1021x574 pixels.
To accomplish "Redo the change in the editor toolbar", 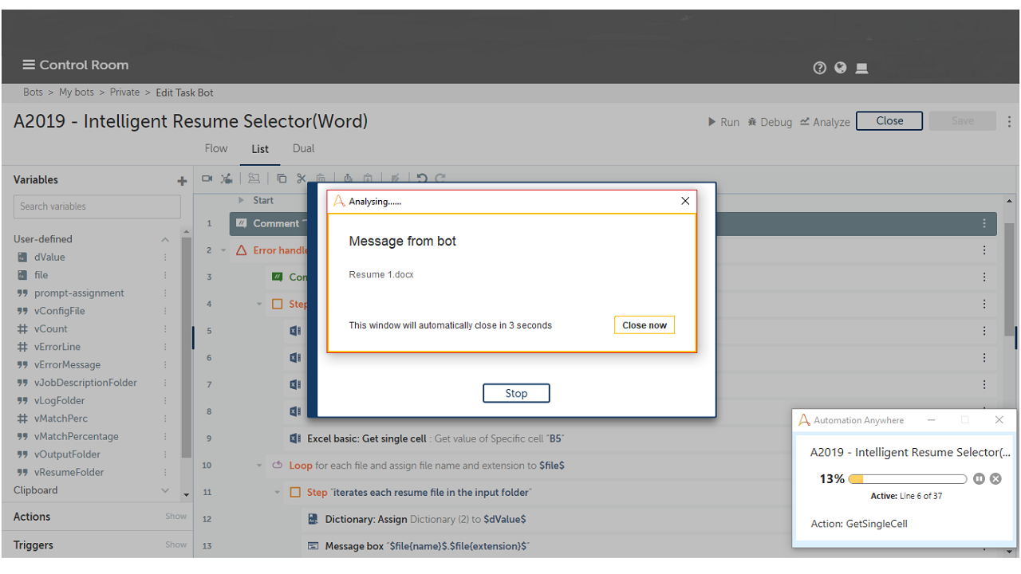I will (440, 179).
